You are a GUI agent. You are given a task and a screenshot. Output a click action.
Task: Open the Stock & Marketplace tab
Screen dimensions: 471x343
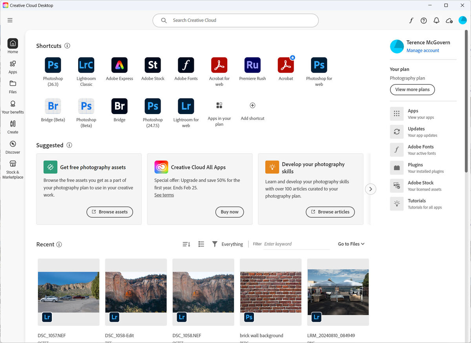[13, 169]
